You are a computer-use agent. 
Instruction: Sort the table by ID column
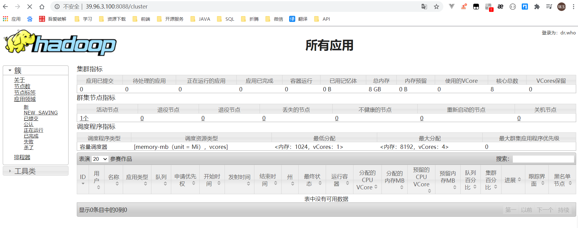click(83, 180)
